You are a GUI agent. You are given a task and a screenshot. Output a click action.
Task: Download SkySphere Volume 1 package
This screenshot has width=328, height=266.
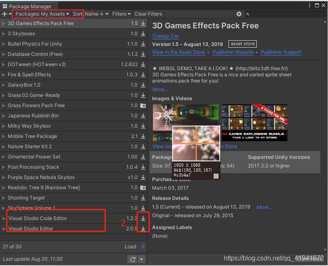[143, 208]
